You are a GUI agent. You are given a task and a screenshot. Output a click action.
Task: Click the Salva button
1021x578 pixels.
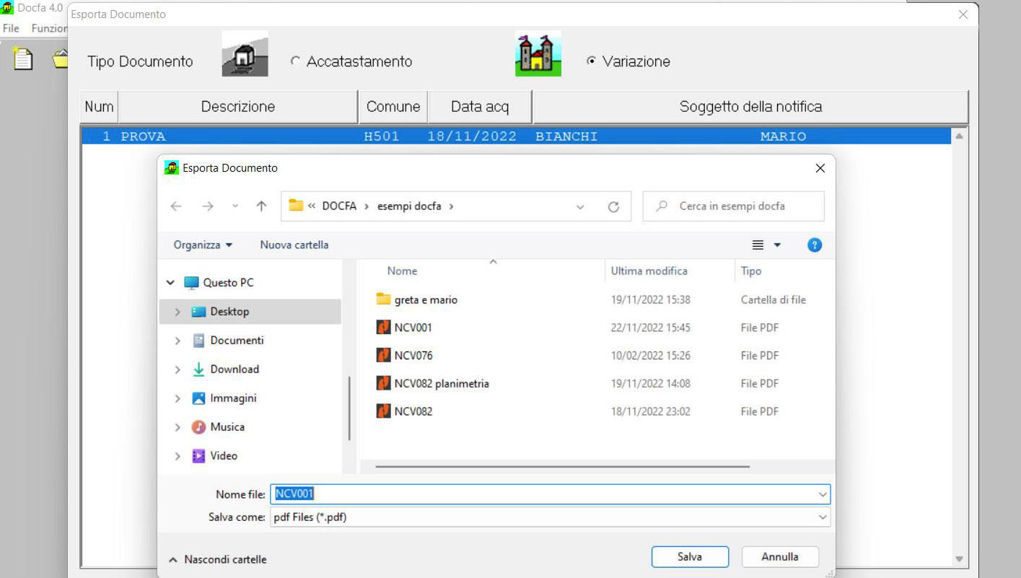[689, 557]
